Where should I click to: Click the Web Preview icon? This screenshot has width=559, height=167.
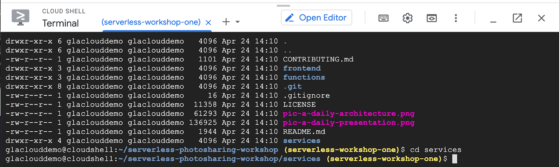point(431,18)
